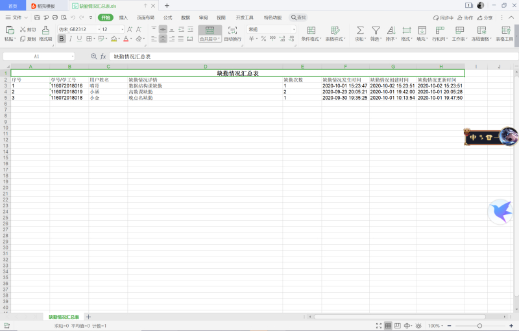Increase font size with larger A icon
The image size is (519, 331).
coord(130,29)
